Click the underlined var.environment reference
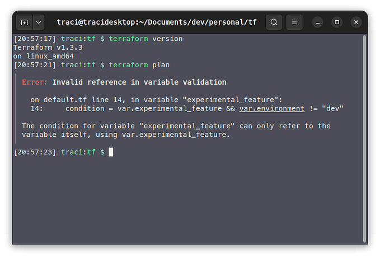The width and height of the screenshot is (380, 258). [x=271, y=109]
